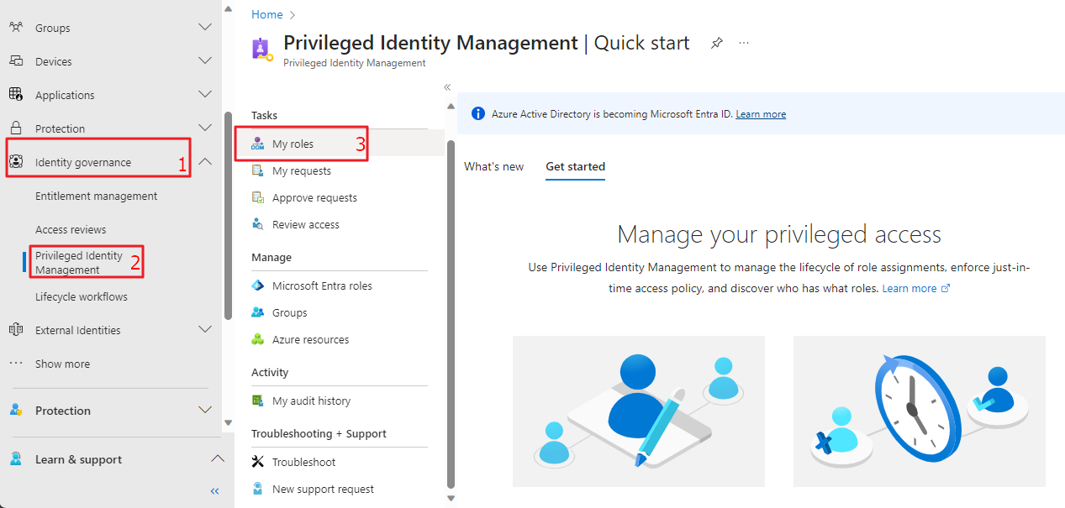Click the Home breadcrumb link
The height and width of the screenshot is (508, 1065).
coord(266,14)
